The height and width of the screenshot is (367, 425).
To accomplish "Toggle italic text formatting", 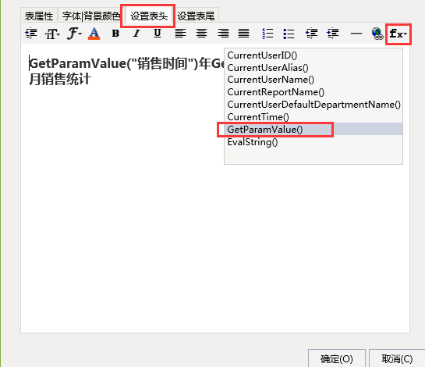I will pos(136,34).
